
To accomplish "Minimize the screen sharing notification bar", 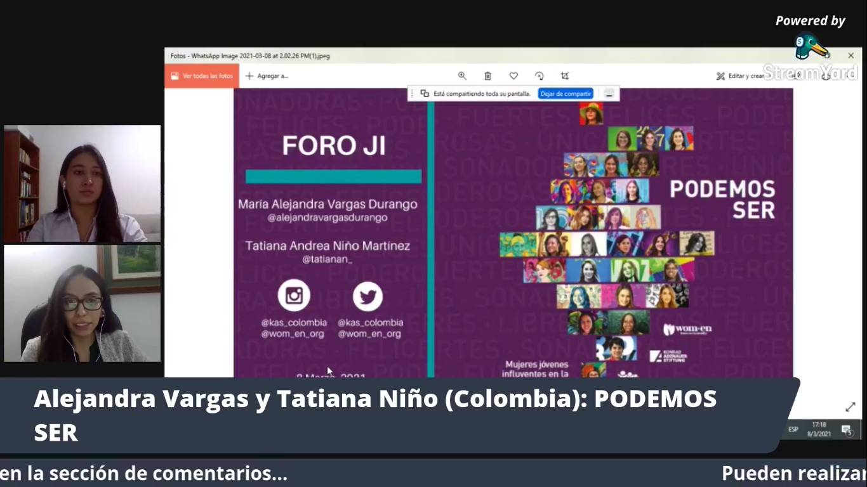I will [x=609, y=94].
